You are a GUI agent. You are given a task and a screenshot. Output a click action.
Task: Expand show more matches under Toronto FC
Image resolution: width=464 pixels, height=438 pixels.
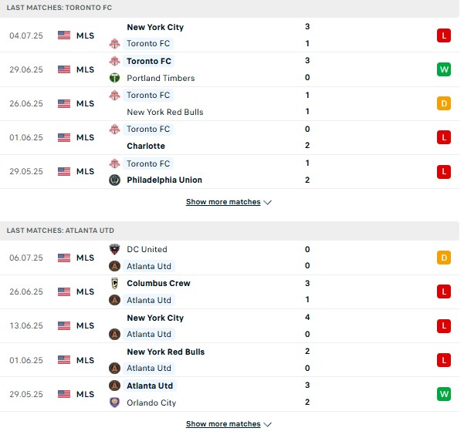click(222, 202)
